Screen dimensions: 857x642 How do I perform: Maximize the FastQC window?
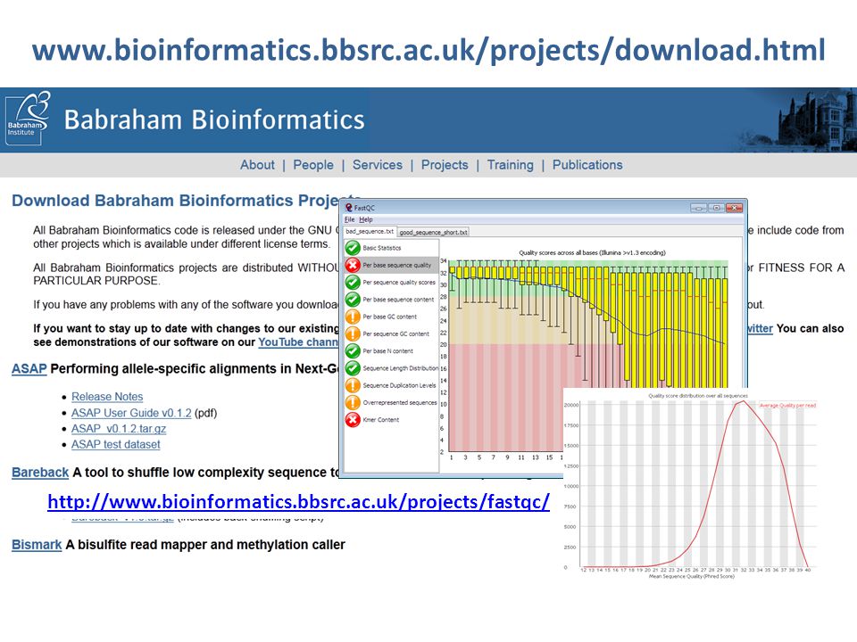(717, 208)
